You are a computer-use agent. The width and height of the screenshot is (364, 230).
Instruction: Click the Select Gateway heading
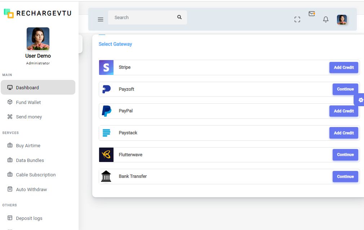pos(115,44)
